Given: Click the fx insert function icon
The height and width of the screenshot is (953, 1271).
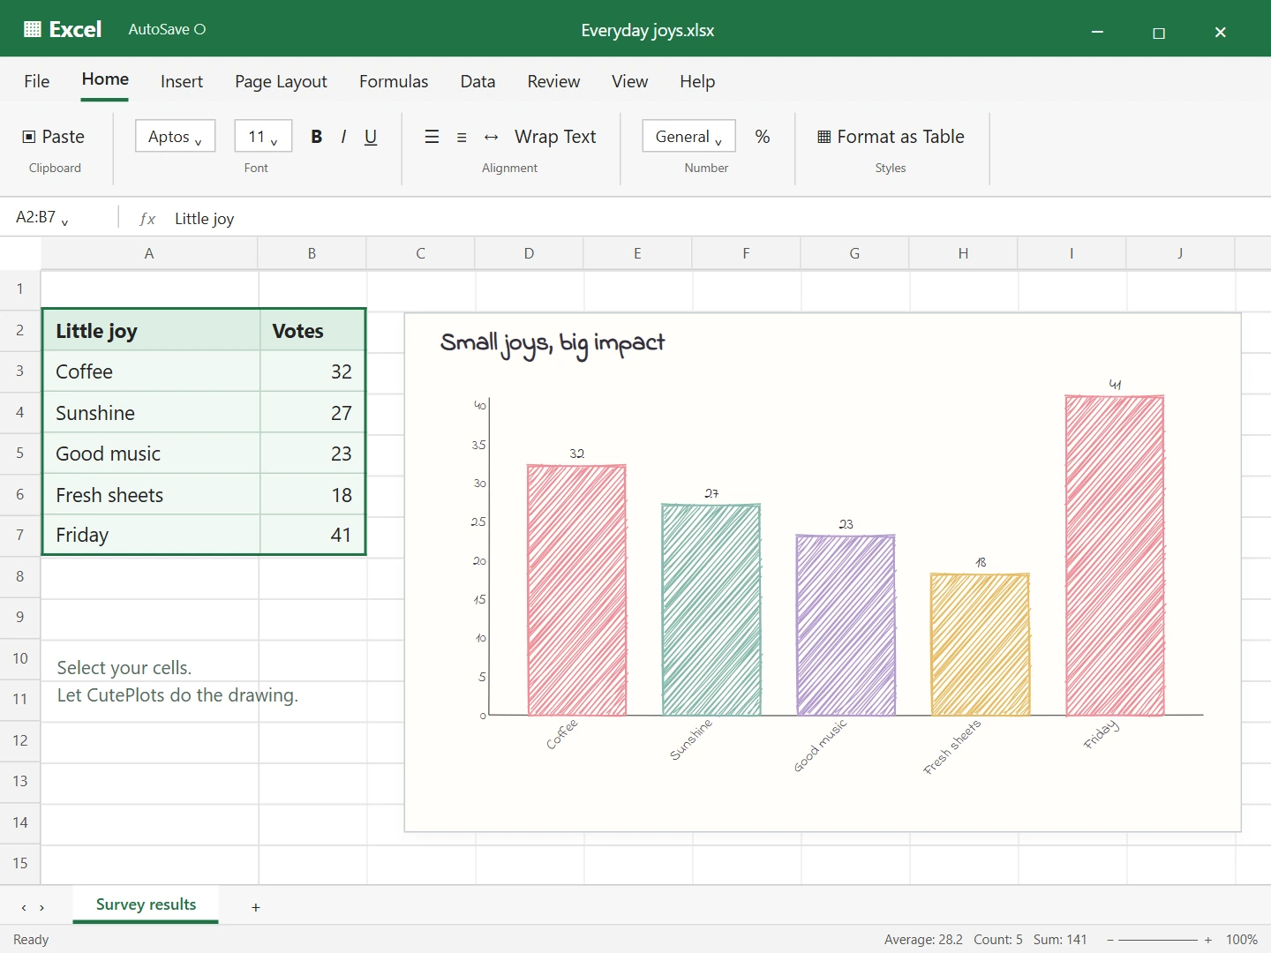Looking at the screenshot, I should [x=147, y=218].
